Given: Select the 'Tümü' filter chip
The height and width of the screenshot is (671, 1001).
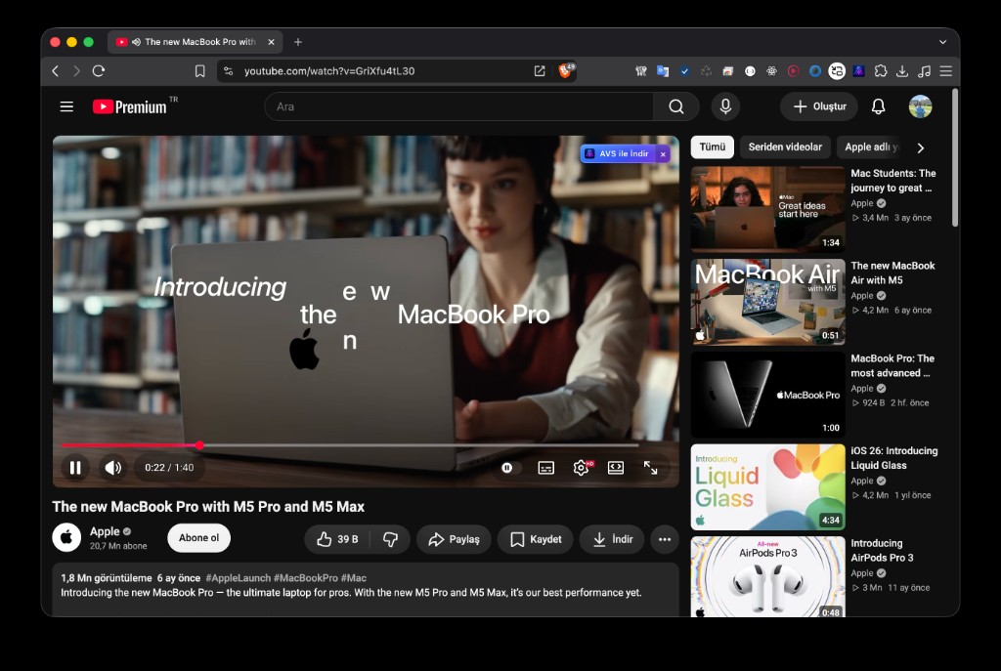Looking at the screenshot, I should pos(713,147).
